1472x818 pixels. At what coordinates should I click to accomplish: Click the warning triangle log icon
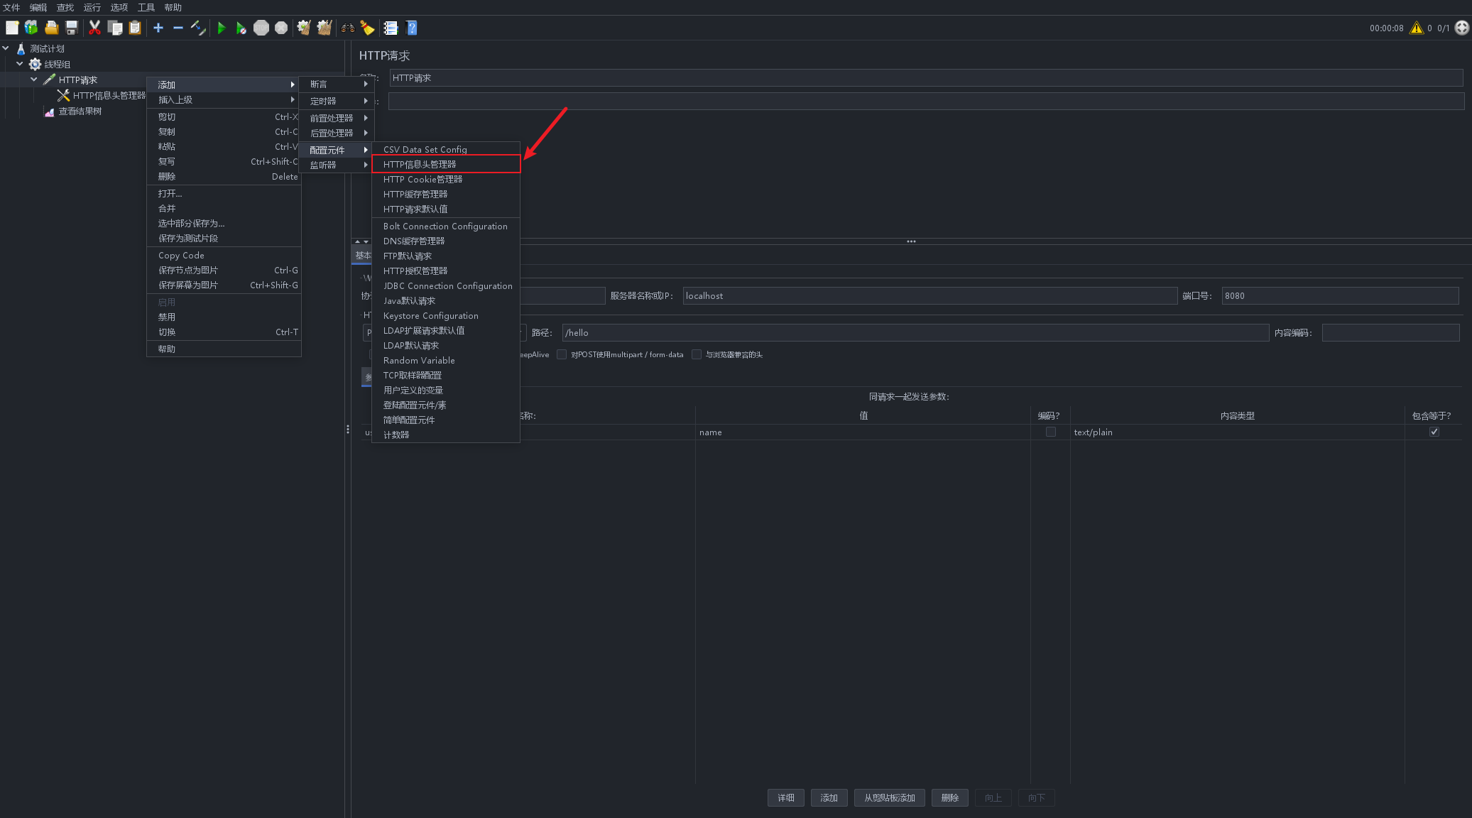click(x=1416, y=28)
